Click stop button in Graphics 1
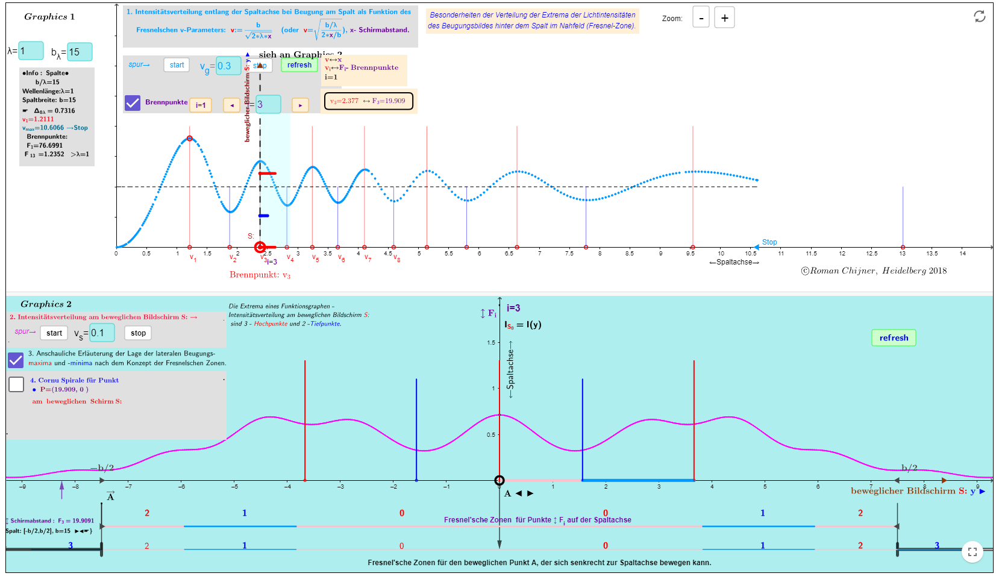Screen dimensions: 996x576 pyautogui.click(x=260, y=65)
